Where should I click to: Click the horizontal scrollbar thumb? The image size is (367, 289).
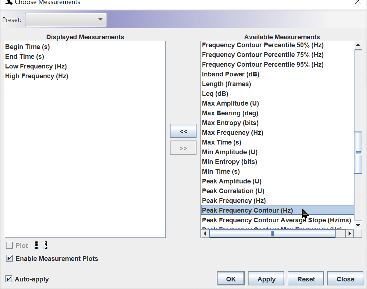(272, 234)
